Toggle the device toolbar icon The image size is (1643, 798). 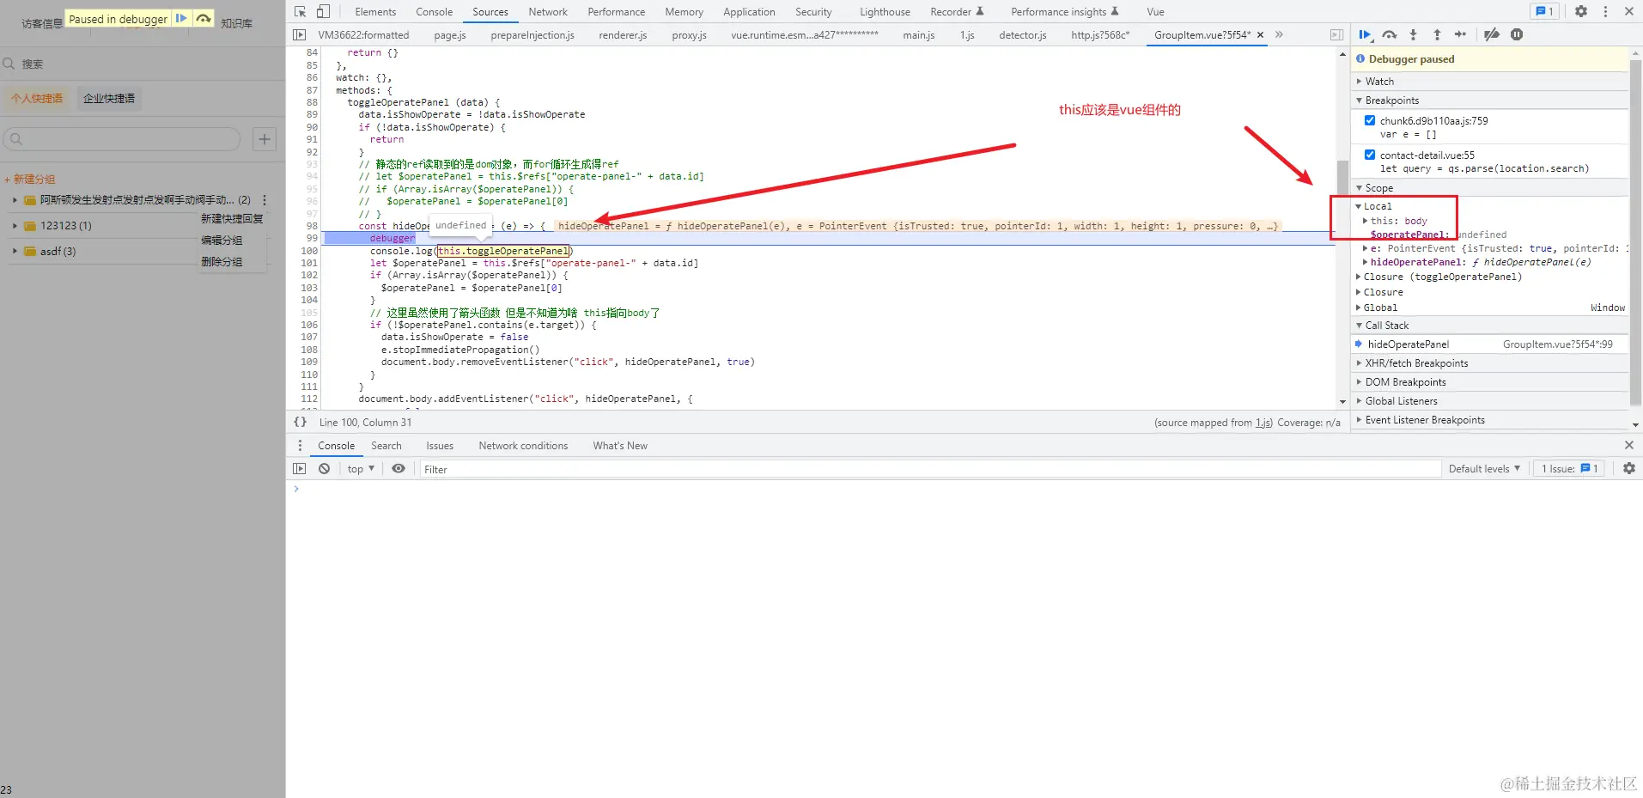pos(323,12)
